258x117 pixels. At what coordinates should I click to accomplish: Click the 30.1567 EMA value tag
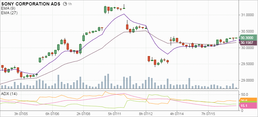248,43
